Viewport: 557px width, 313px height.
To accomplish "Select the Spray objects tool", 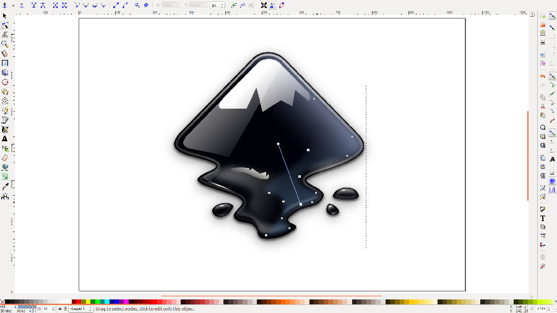I will pyautogui.click(x=4, y=149).
